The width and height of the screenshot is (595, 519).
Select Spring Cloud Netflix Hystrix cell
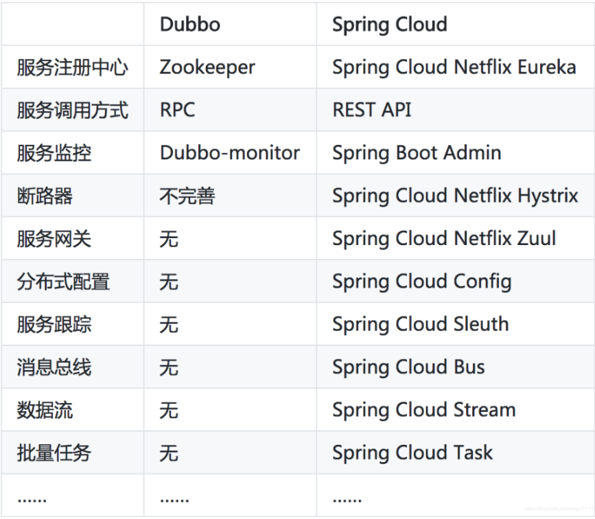(x=455, y=196)
